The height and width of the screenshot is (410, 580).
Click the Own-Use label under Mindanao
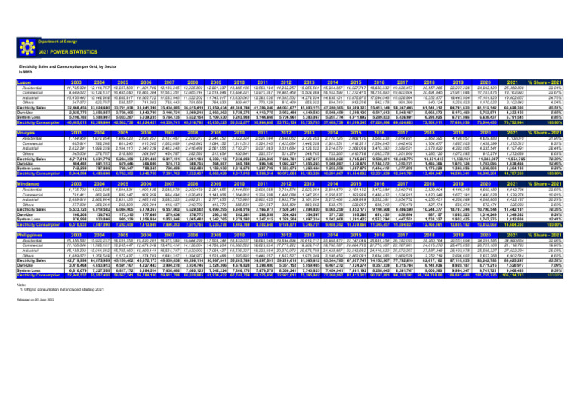(x=25, y=214)
